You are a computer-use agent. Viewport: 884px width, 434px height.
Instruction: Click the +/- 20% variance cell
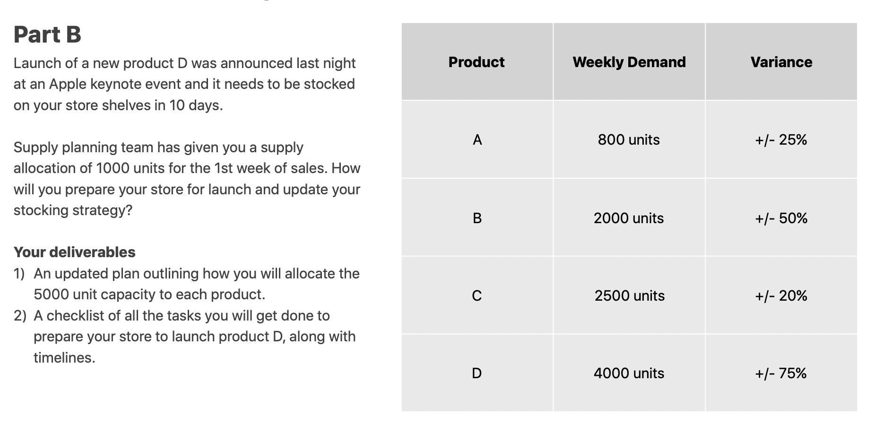[x=781, y=295]
